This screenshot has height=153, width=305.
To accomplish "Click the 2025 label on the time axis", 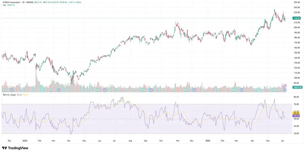I will 25,141.
